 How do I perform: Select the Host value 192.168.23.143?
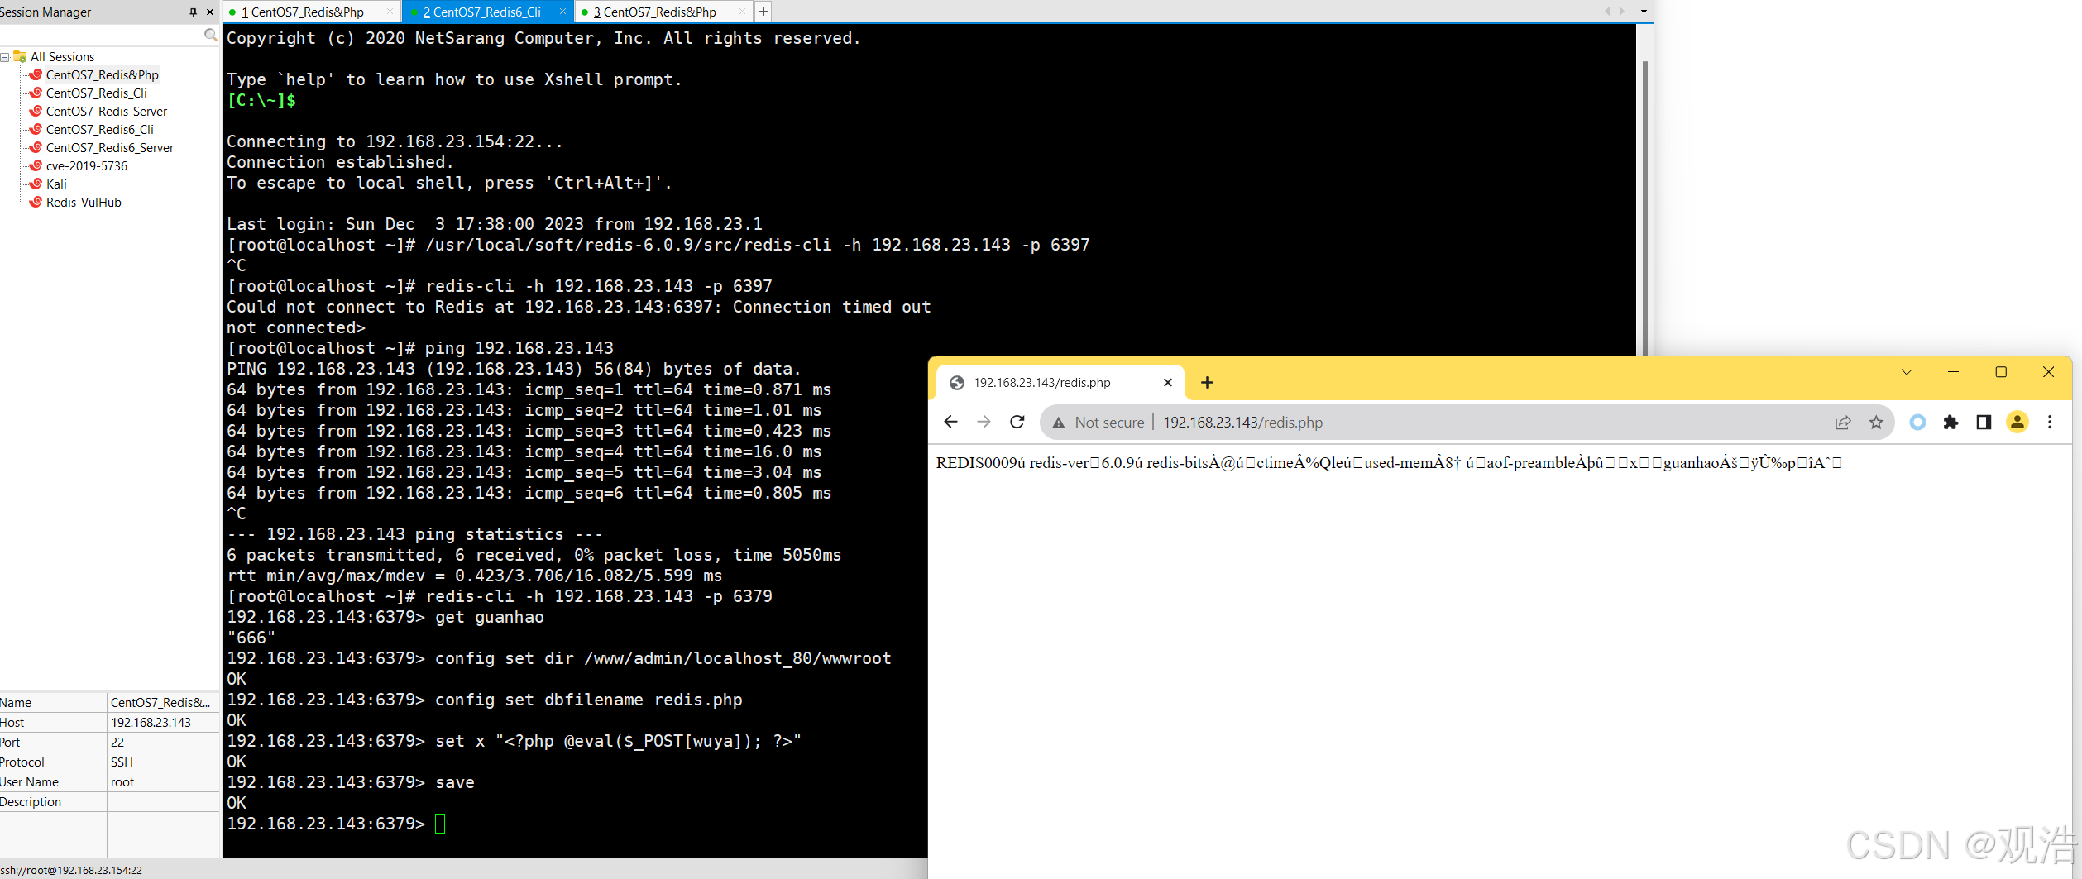[x=151, y=723]
